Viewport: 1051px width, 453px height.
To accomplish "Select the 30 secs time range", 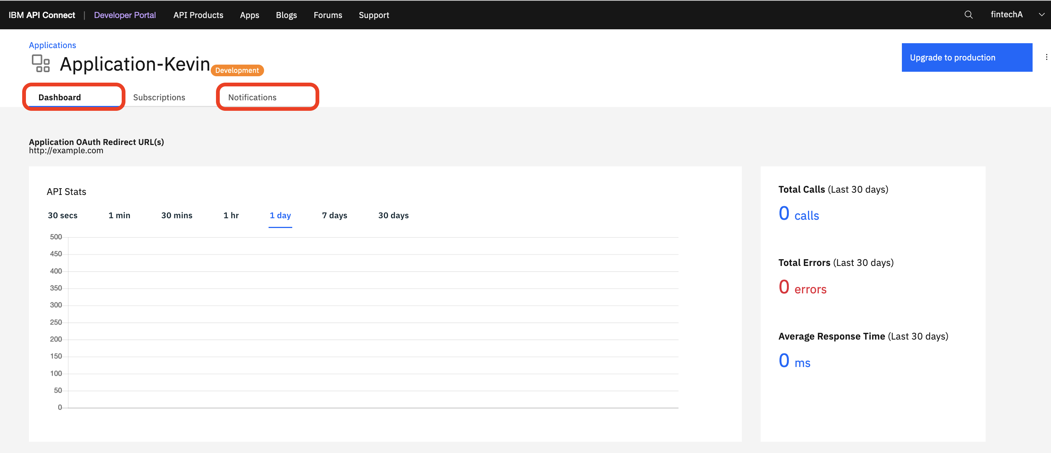I will [62, 216].
